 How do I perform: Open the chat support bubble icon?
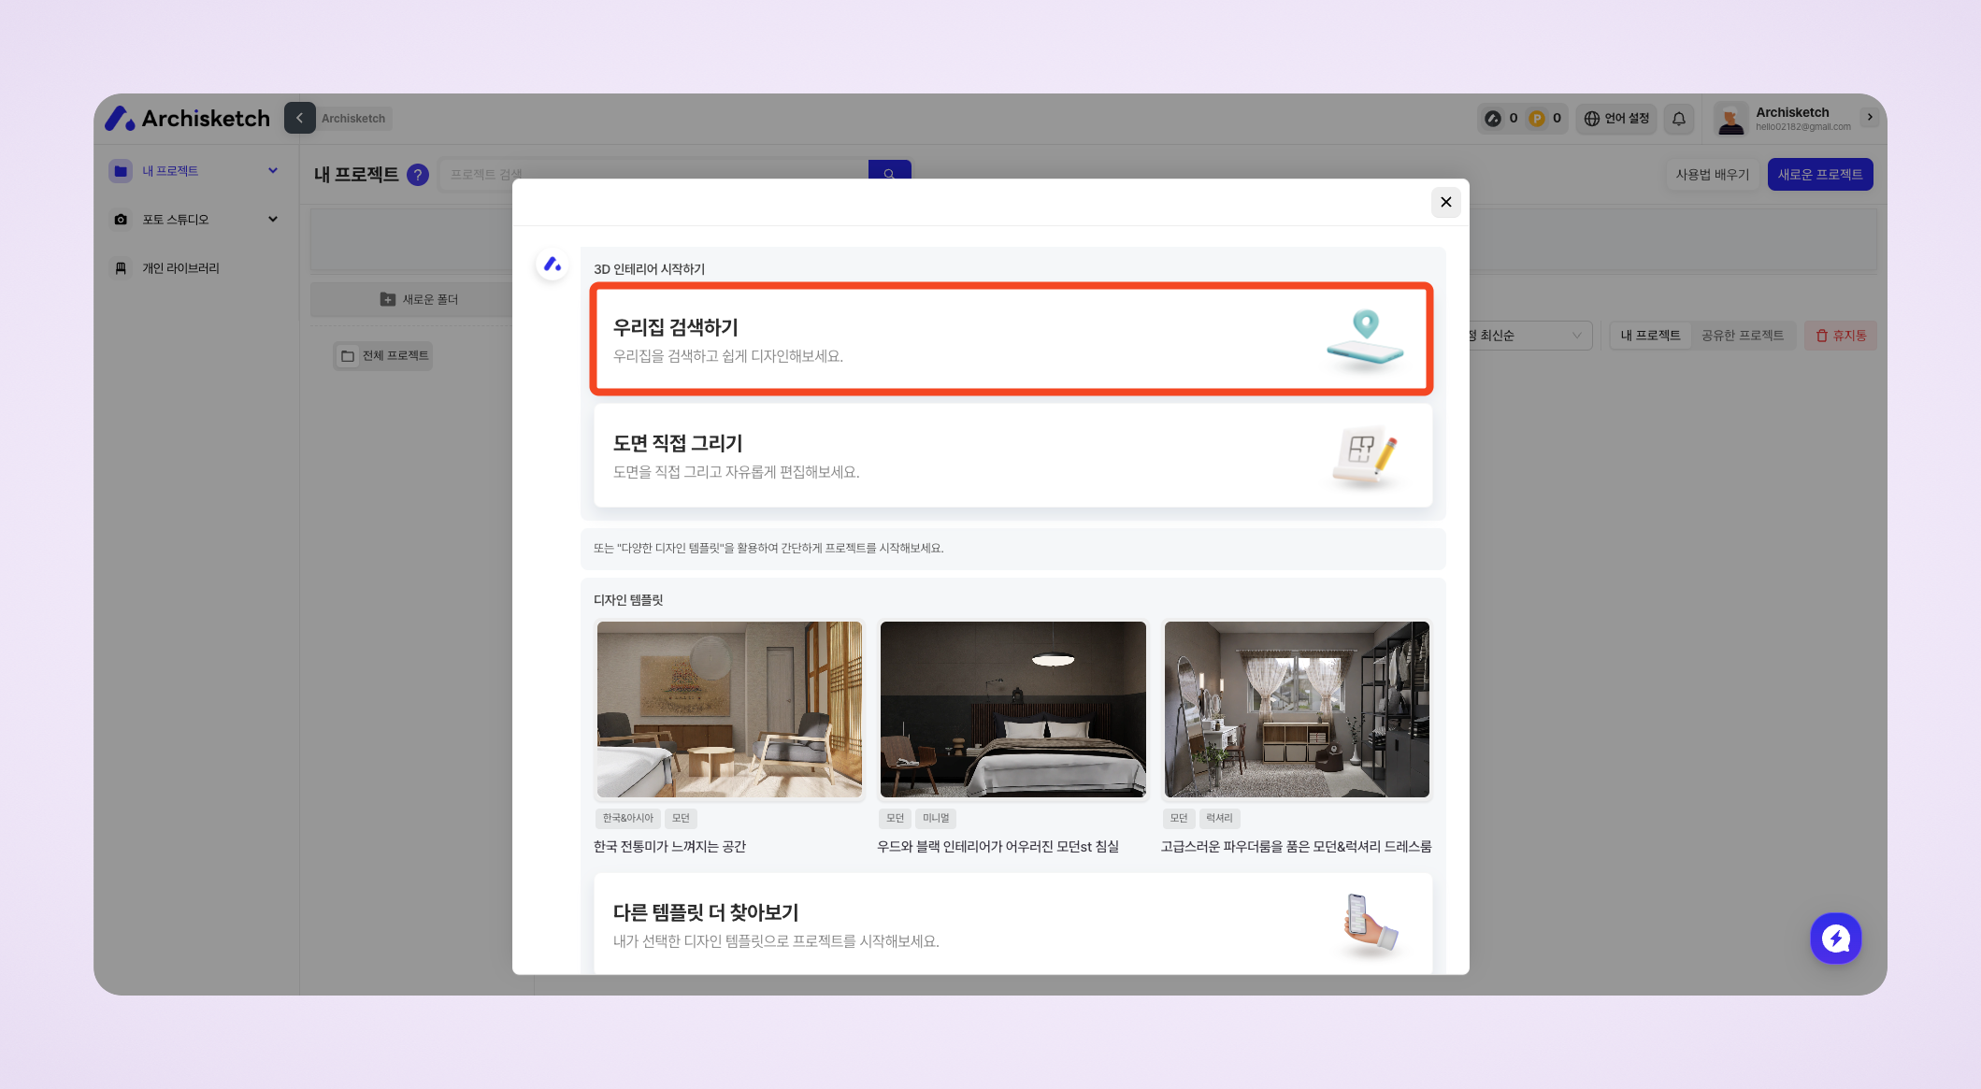pos(1835,938)
